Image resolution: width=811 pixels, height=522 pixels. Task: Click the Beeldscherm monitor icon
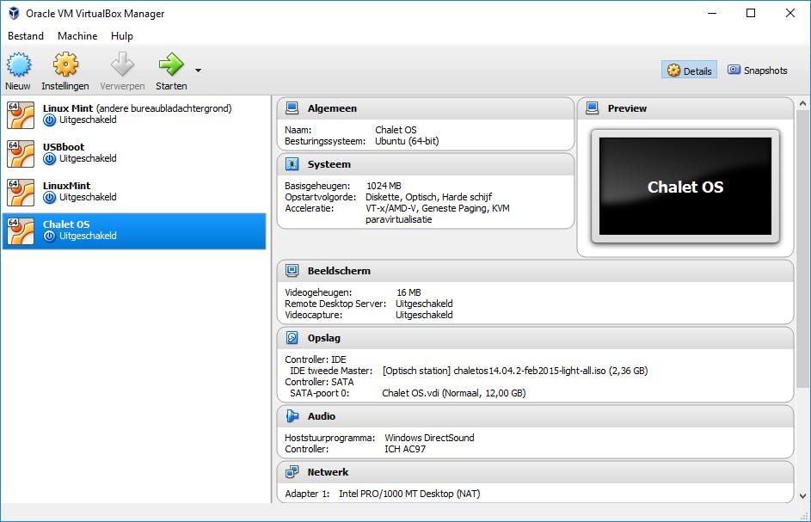pyautogui.click(x=292, y=271)
